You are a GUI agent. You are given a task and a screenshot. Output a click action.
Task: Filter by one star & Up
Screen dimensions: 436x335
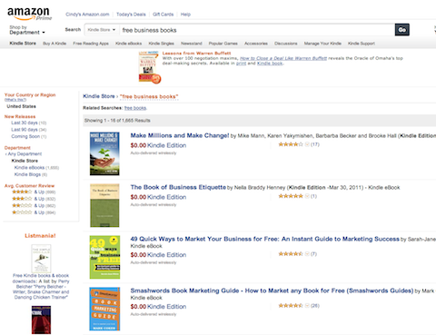tap(28, 212)
